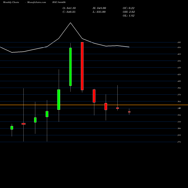Click the 379 price axis label

tap(179, 95)
